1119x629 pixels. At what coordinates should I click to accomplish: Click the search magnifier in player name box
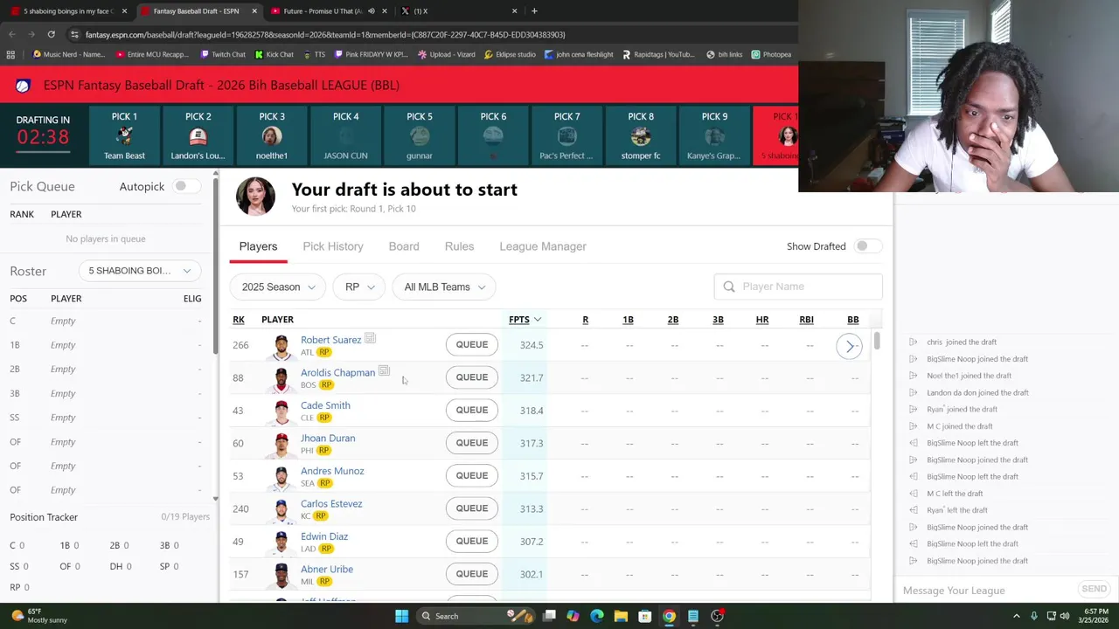(729, 287)
